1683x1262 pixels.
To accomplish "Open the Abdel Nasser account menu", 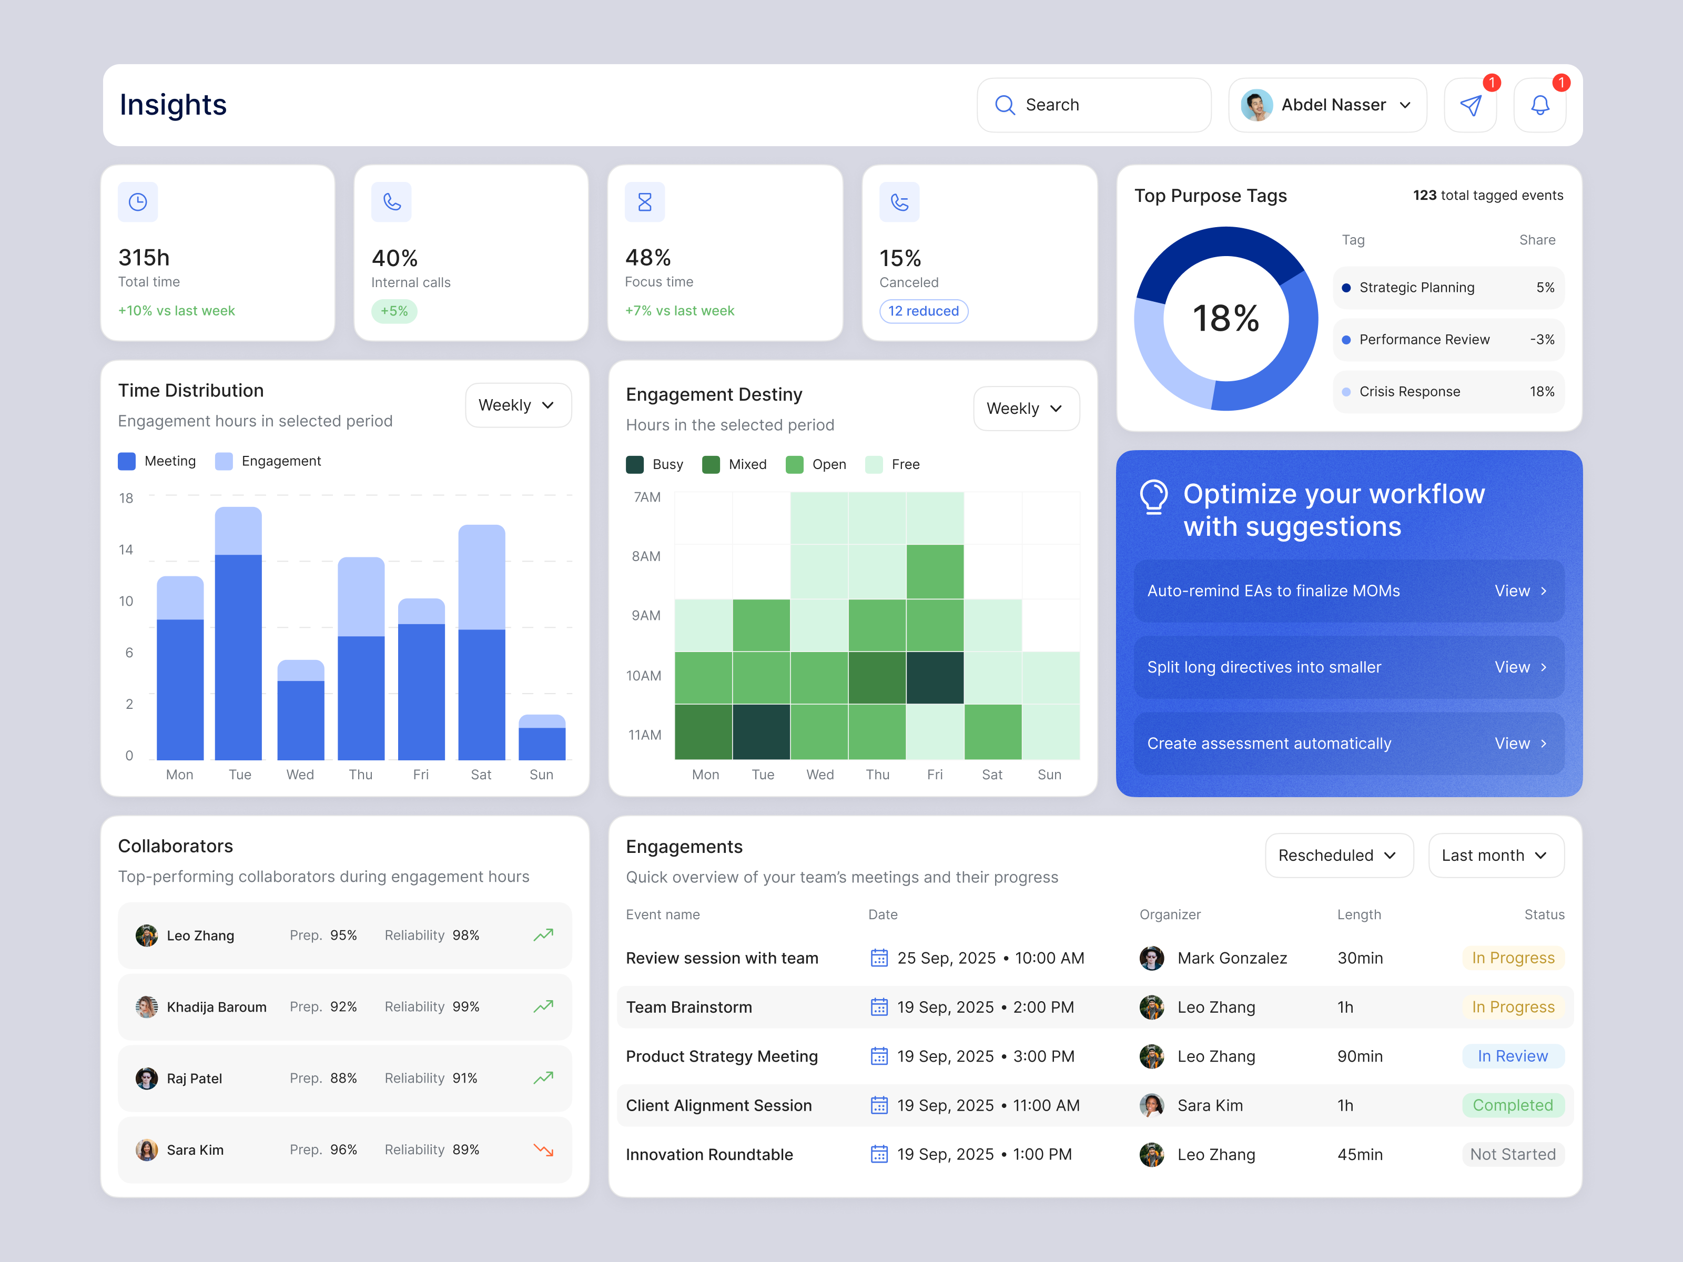I will tap(1327, 105).
